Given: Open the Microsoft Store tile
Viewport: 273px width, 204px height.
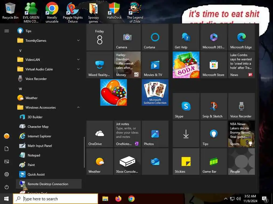Looking at the screenshot, I should point(214,65).
